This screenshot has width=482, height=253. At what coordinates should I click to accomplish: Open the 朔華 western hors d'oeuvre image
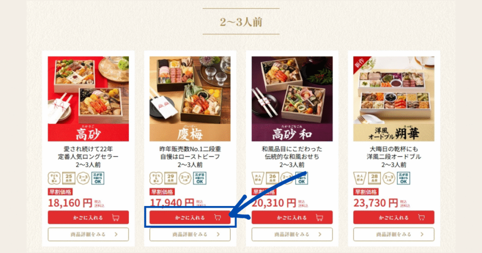tap(394, 99)
